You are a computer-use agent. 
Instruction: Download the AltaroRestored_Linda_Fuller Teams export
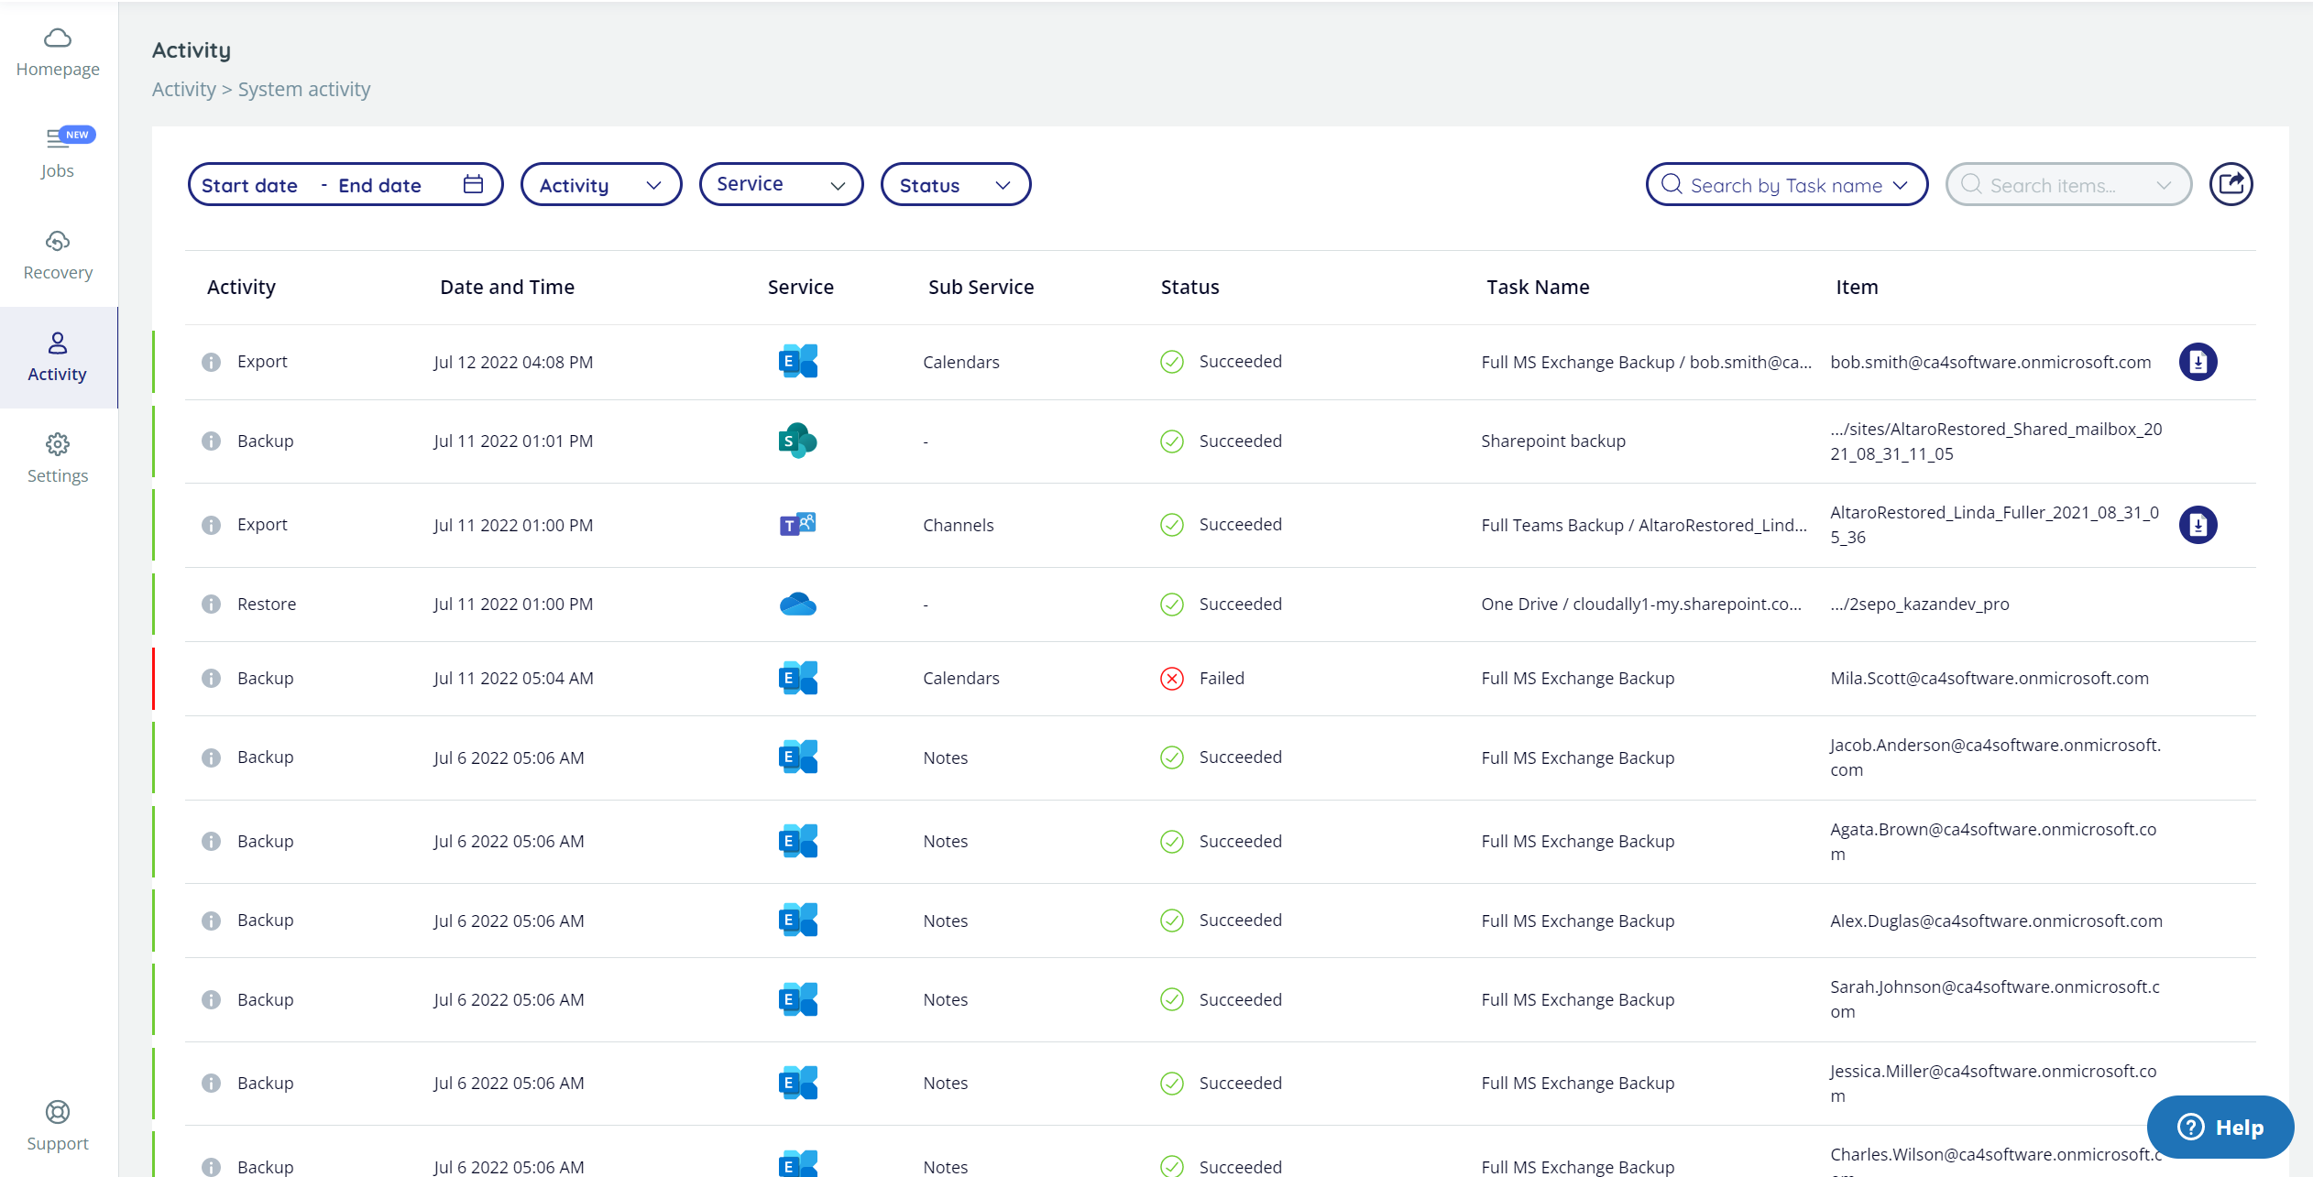click(x=2198, y=525)
